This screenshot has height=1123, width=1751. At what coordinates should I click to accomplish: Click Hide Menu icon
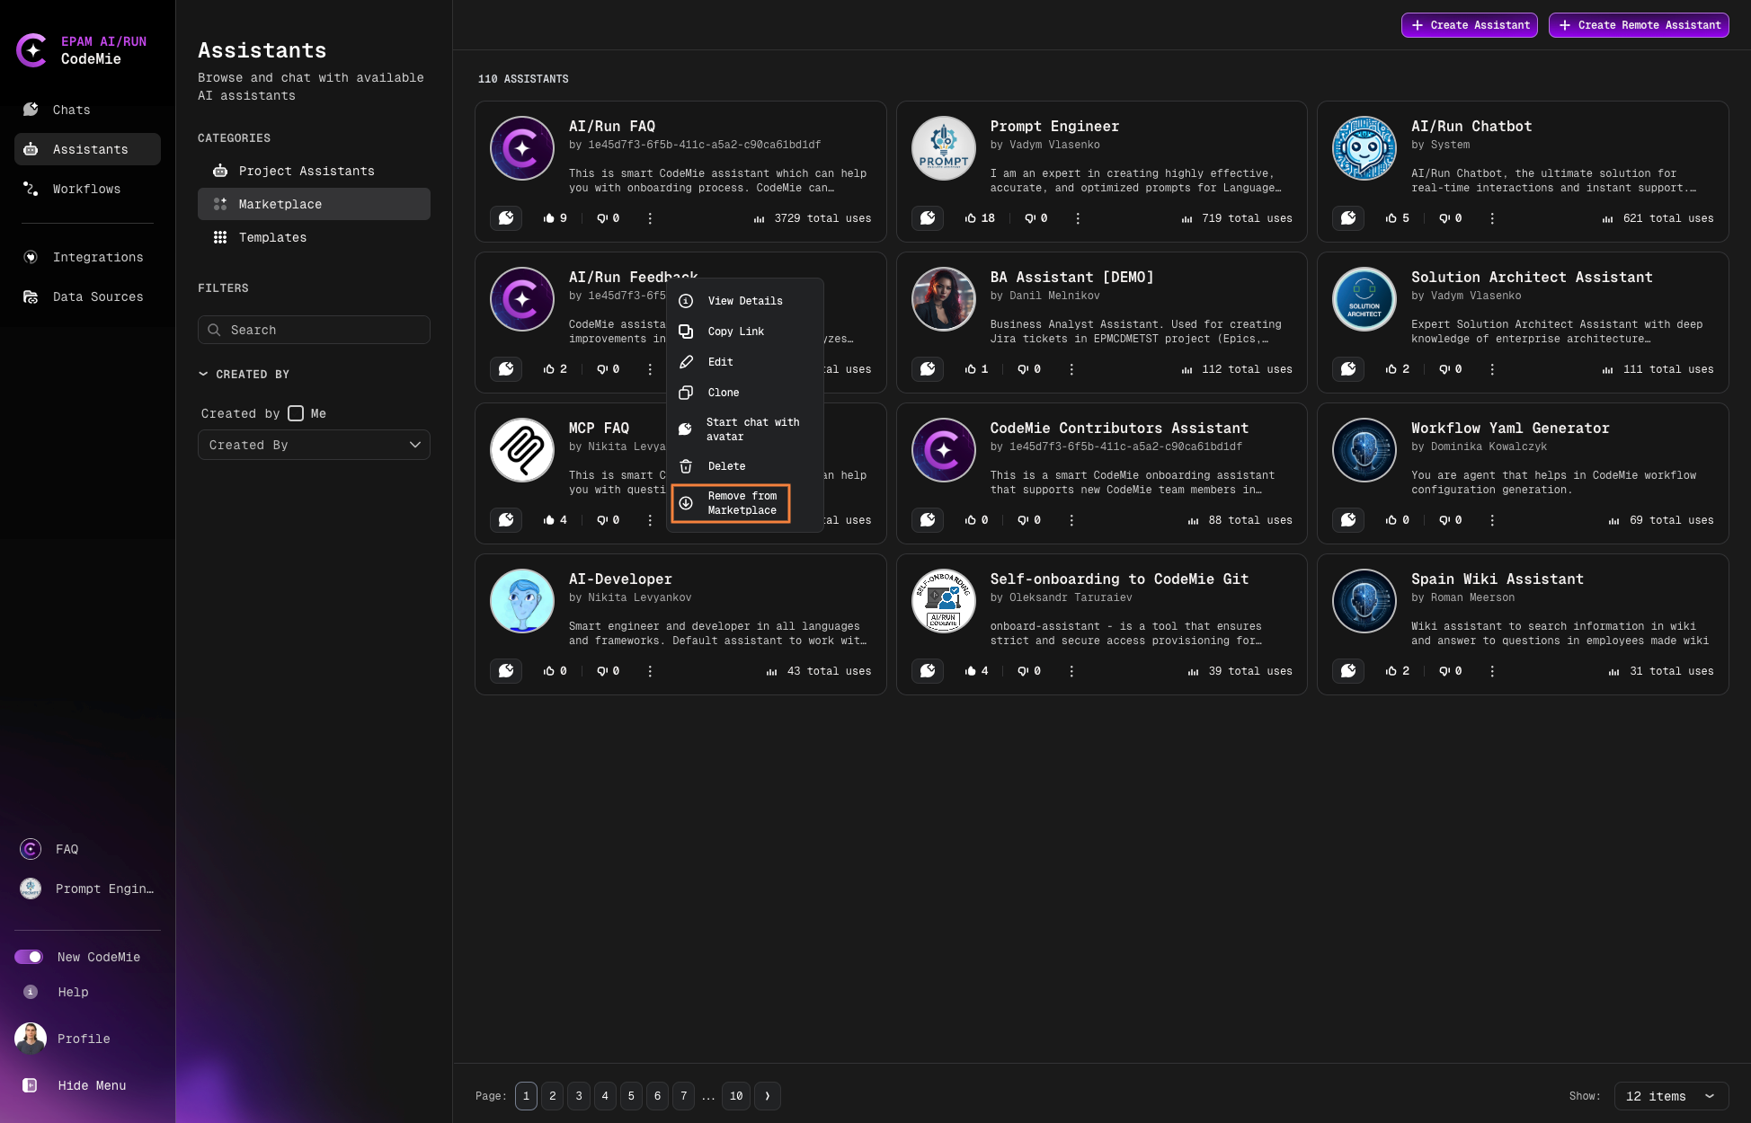(x=30, y=1085)
